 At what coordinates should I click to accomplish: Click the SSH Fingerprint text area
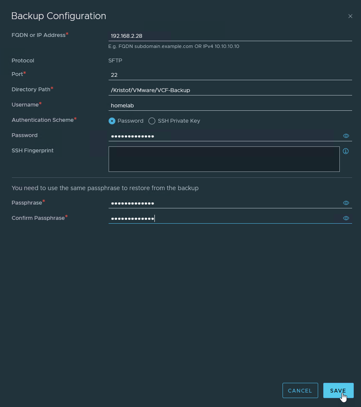click(224, 159)
